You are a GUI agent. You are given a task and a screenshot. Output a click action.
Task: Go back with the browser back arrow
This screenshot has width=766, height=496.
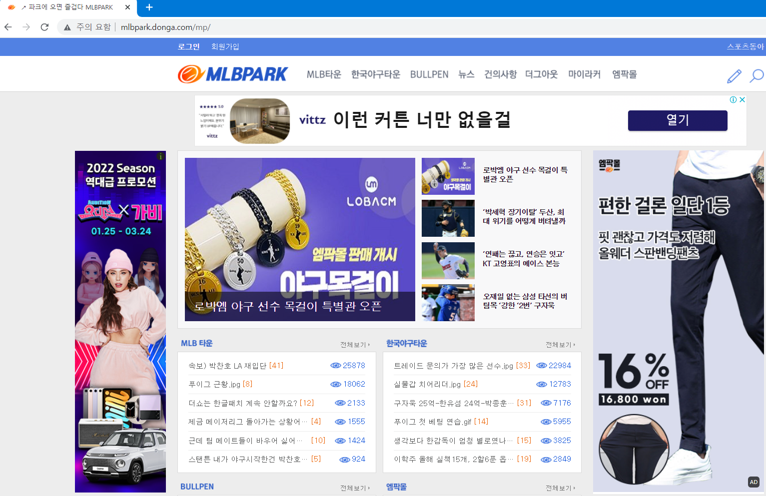(8, 27)
